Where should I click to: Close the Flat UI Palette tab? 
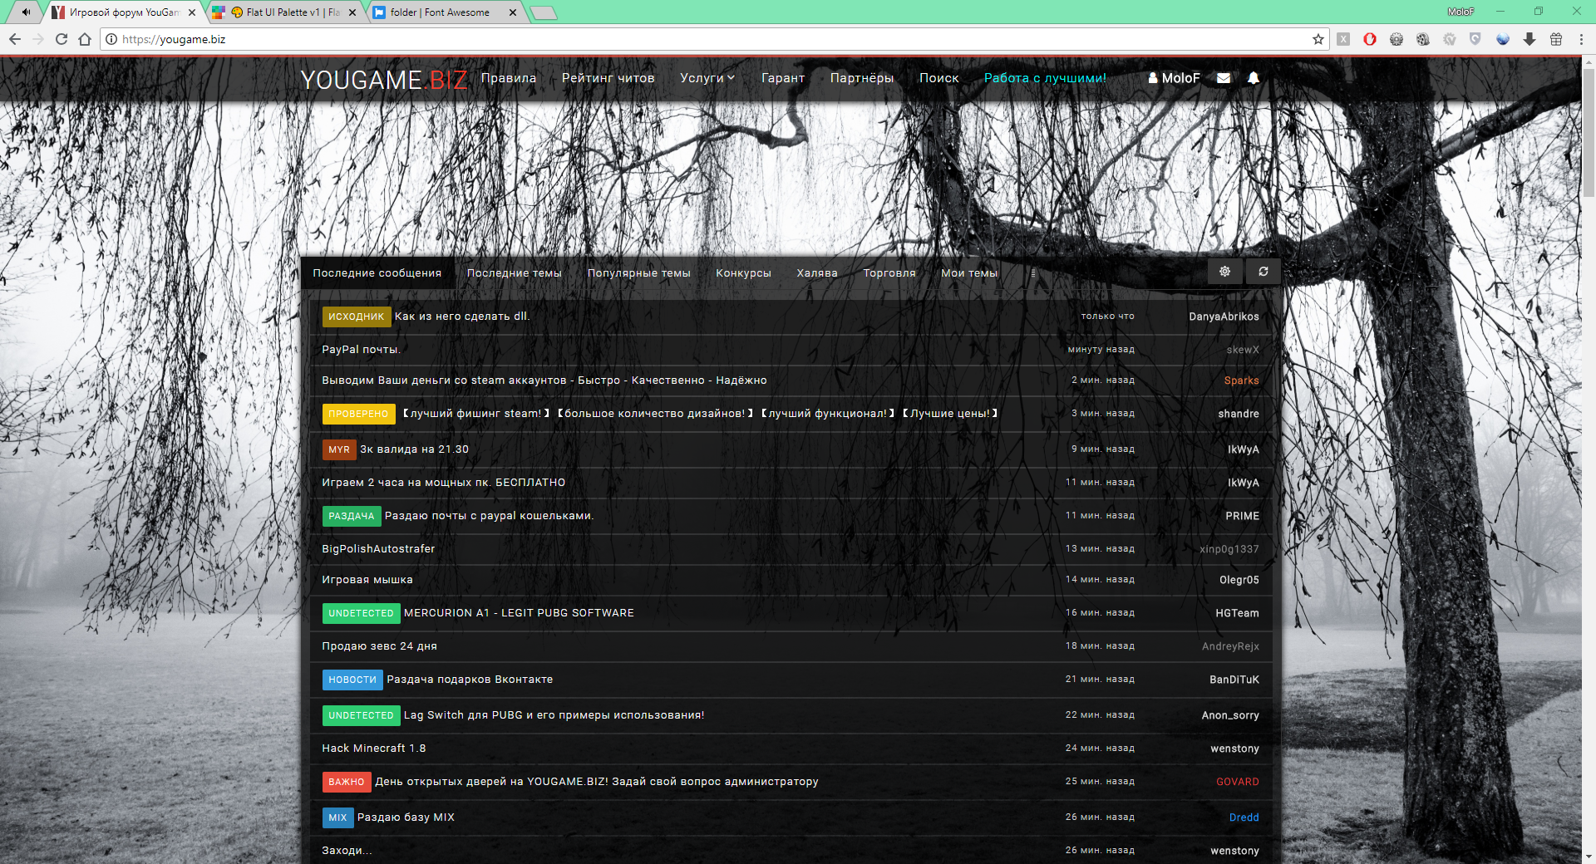(x=352, y=12)
